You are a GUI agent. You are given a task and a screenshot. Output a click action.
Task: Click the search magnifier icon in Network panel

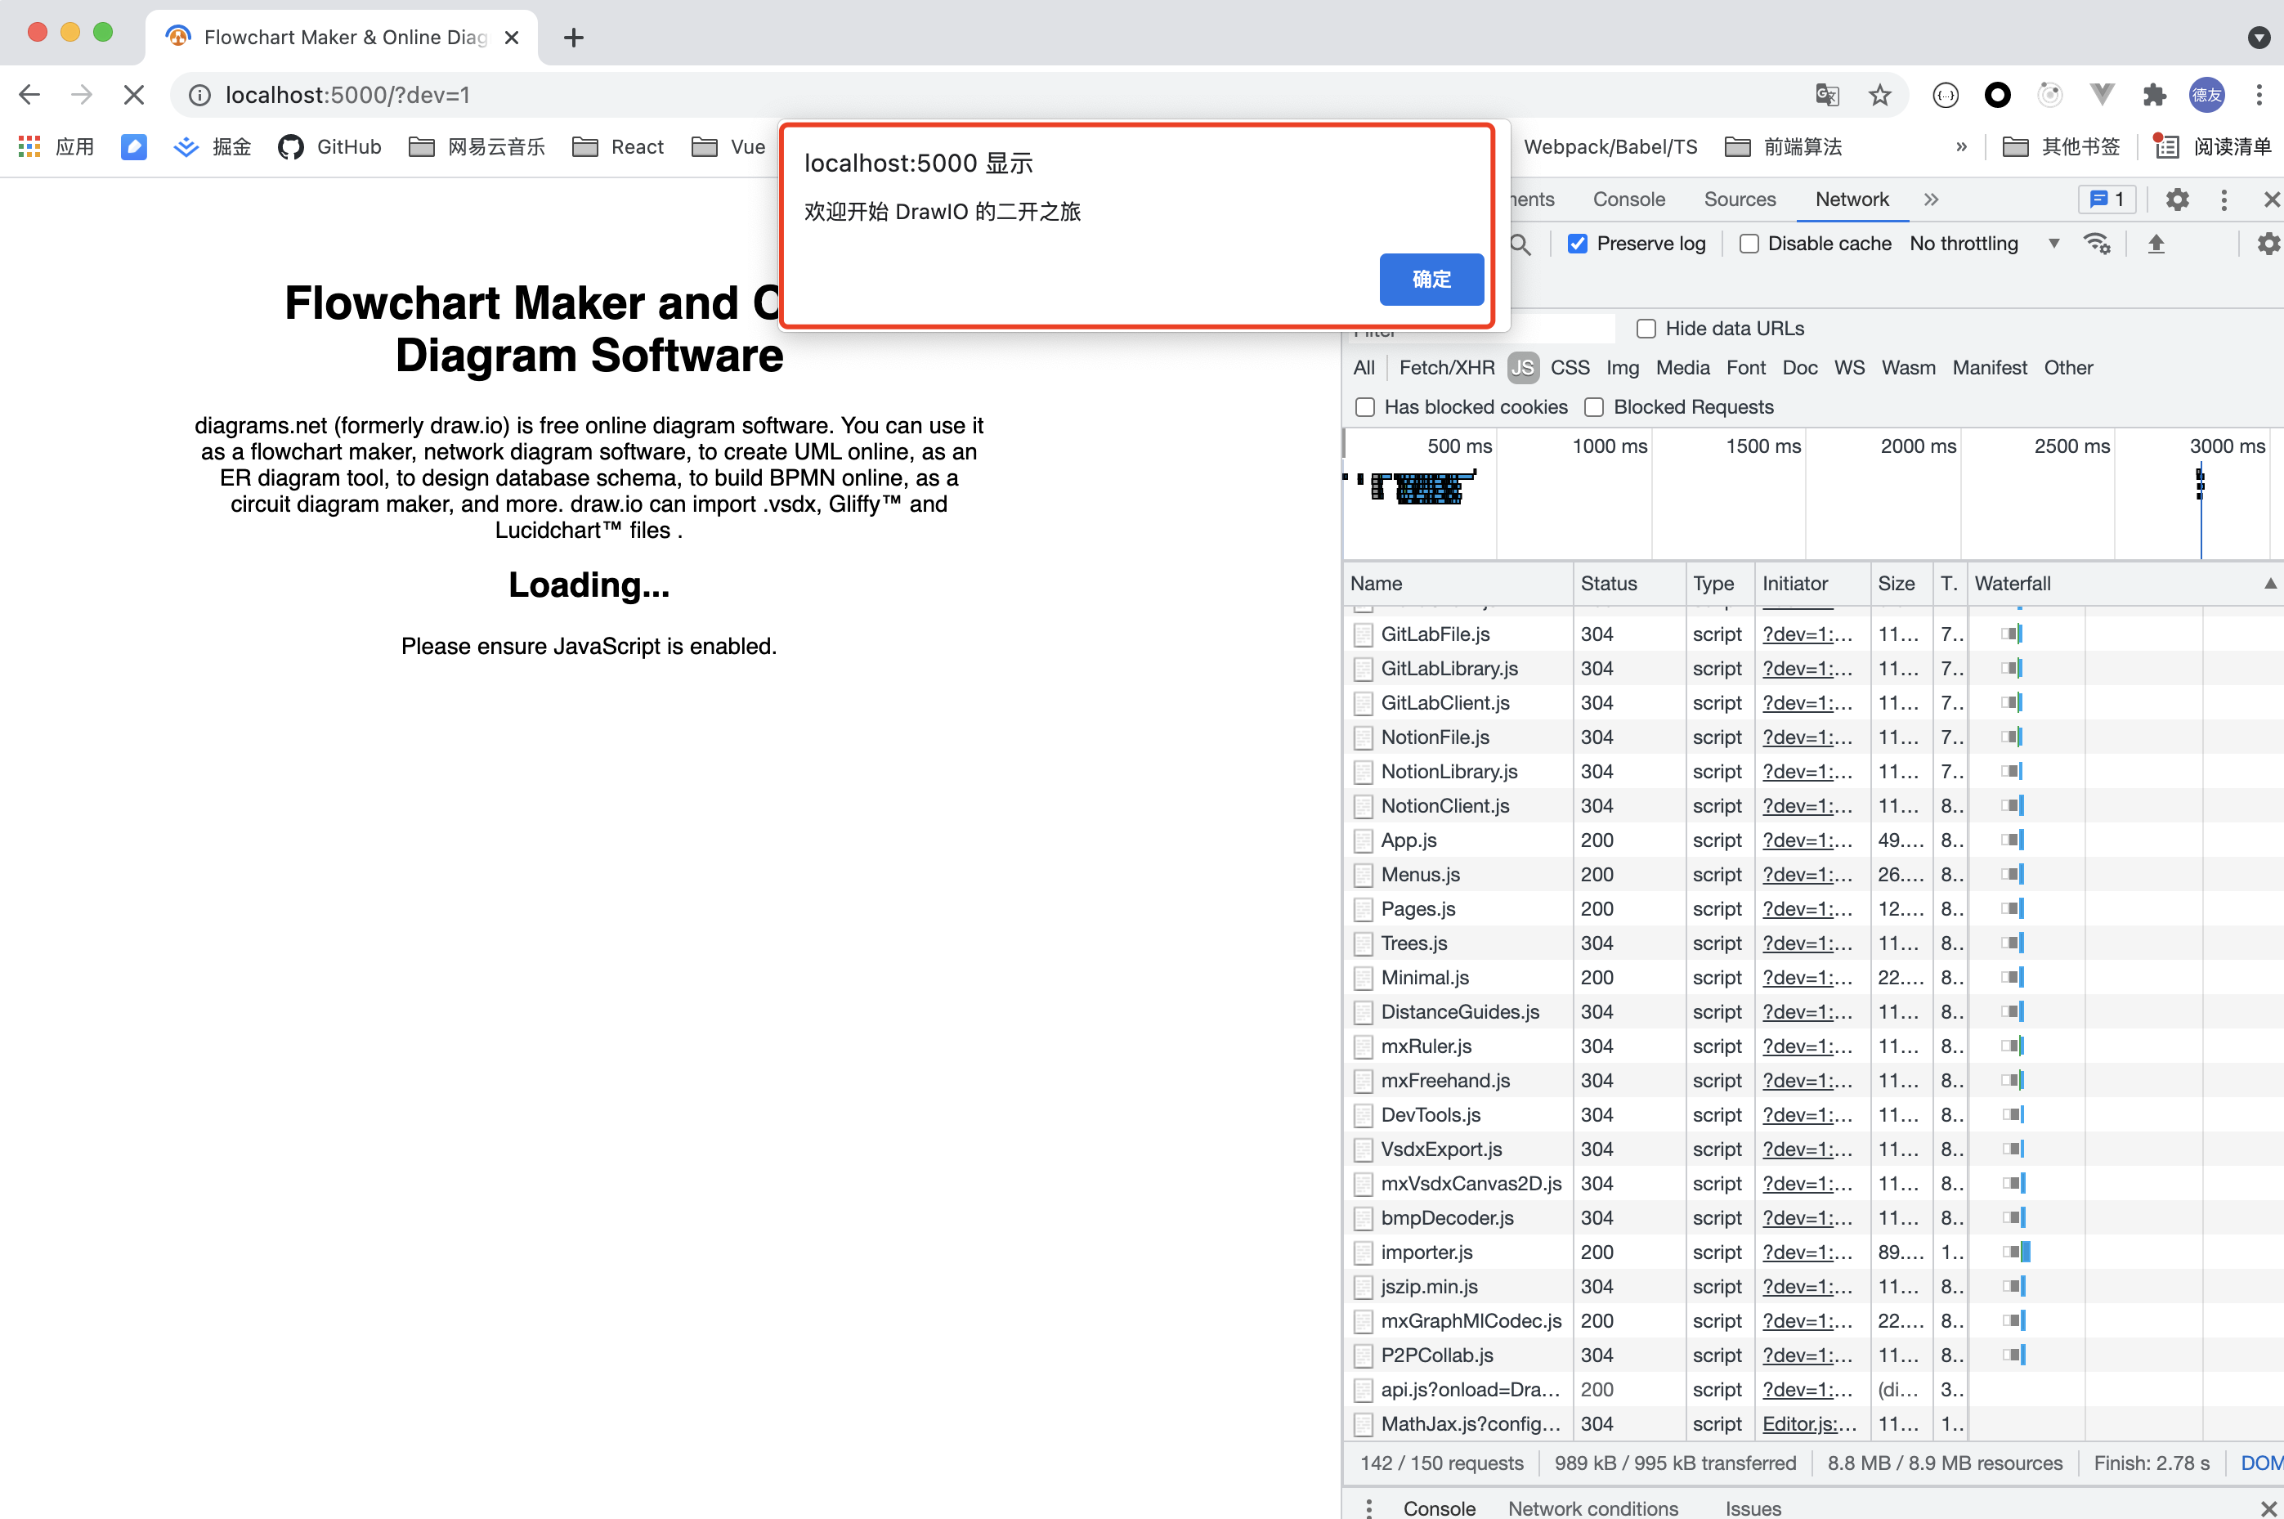tap(1520, 244)
